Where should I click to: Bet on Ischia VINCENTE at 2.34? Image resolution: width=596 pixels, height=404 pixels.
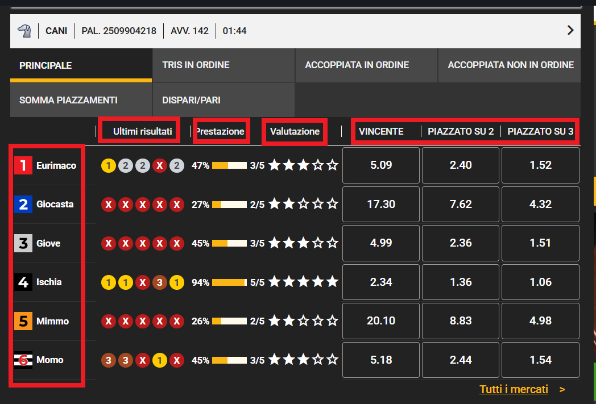coord(381,282)
